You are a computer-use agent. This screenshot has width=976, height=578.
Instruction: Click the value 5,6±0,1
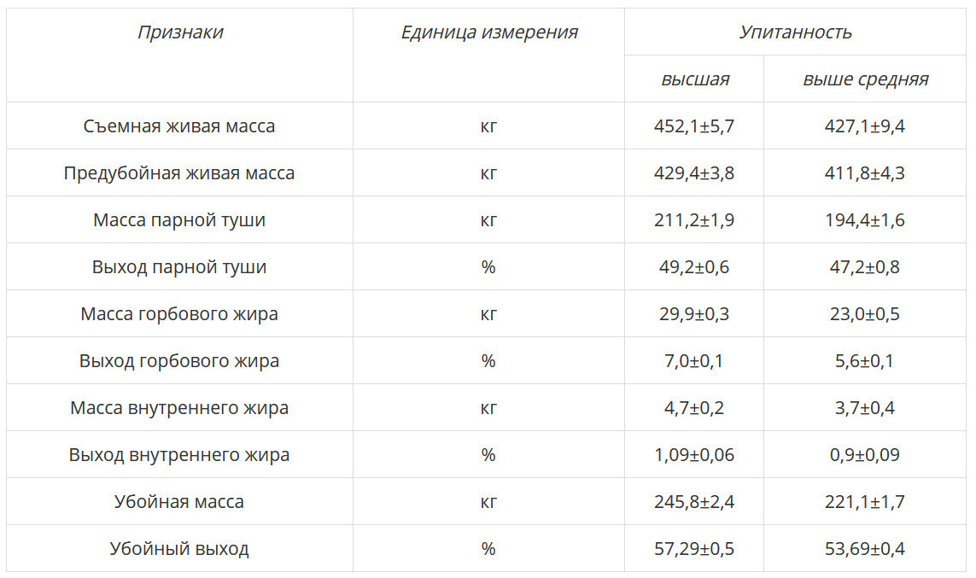point(865,360)
